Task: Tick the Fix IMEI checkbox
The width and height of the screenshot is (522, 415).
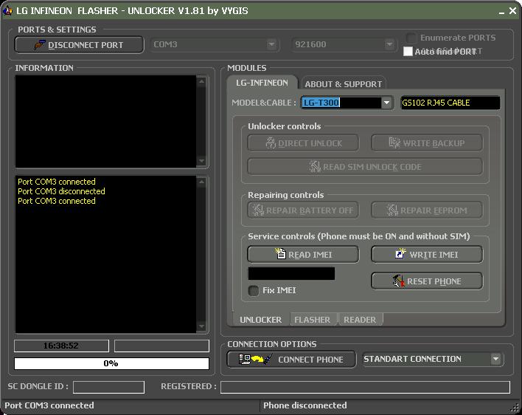Action: [x=254, y=290]
